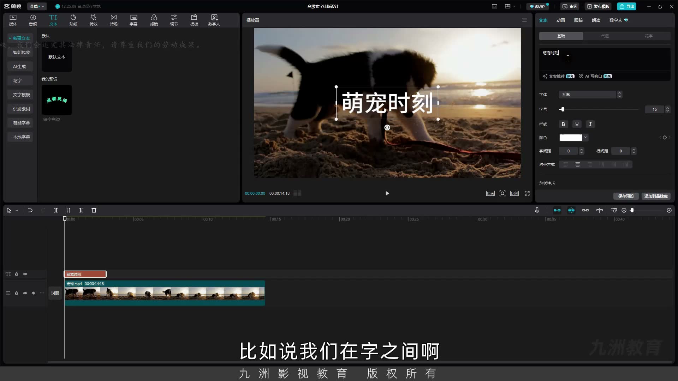Click the split clip tool
This screenshot has height=381, width=678.
coord(56,210)
